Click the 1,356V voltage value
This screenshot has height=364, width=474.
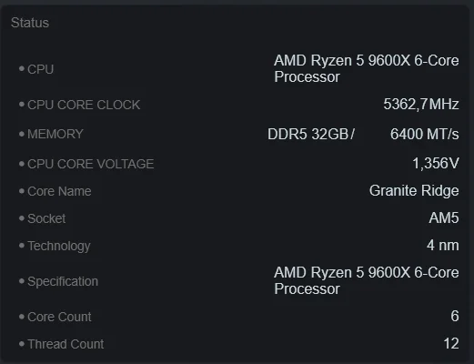pyautogui.click(x=436, y=164)
